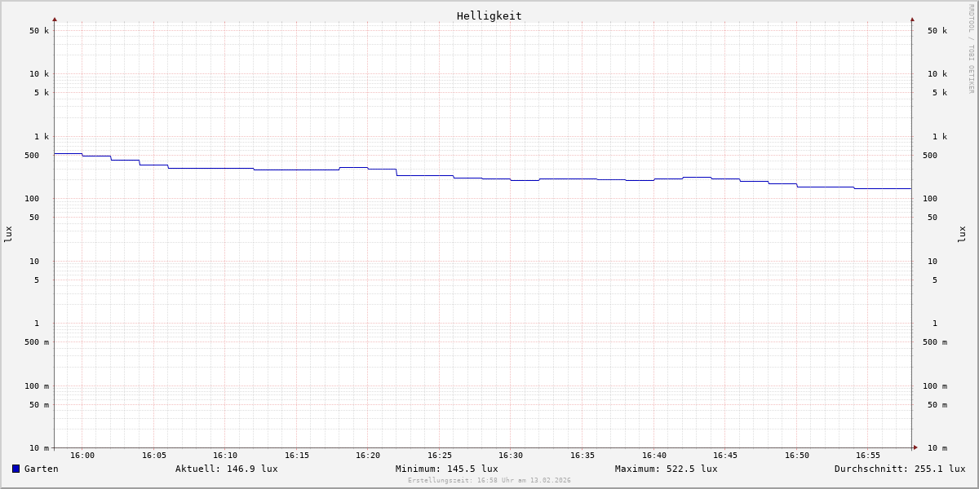Click the right axis 10 m tick label
The height and width of the screenshot is (489, 979).
click(x=937, y=448)
